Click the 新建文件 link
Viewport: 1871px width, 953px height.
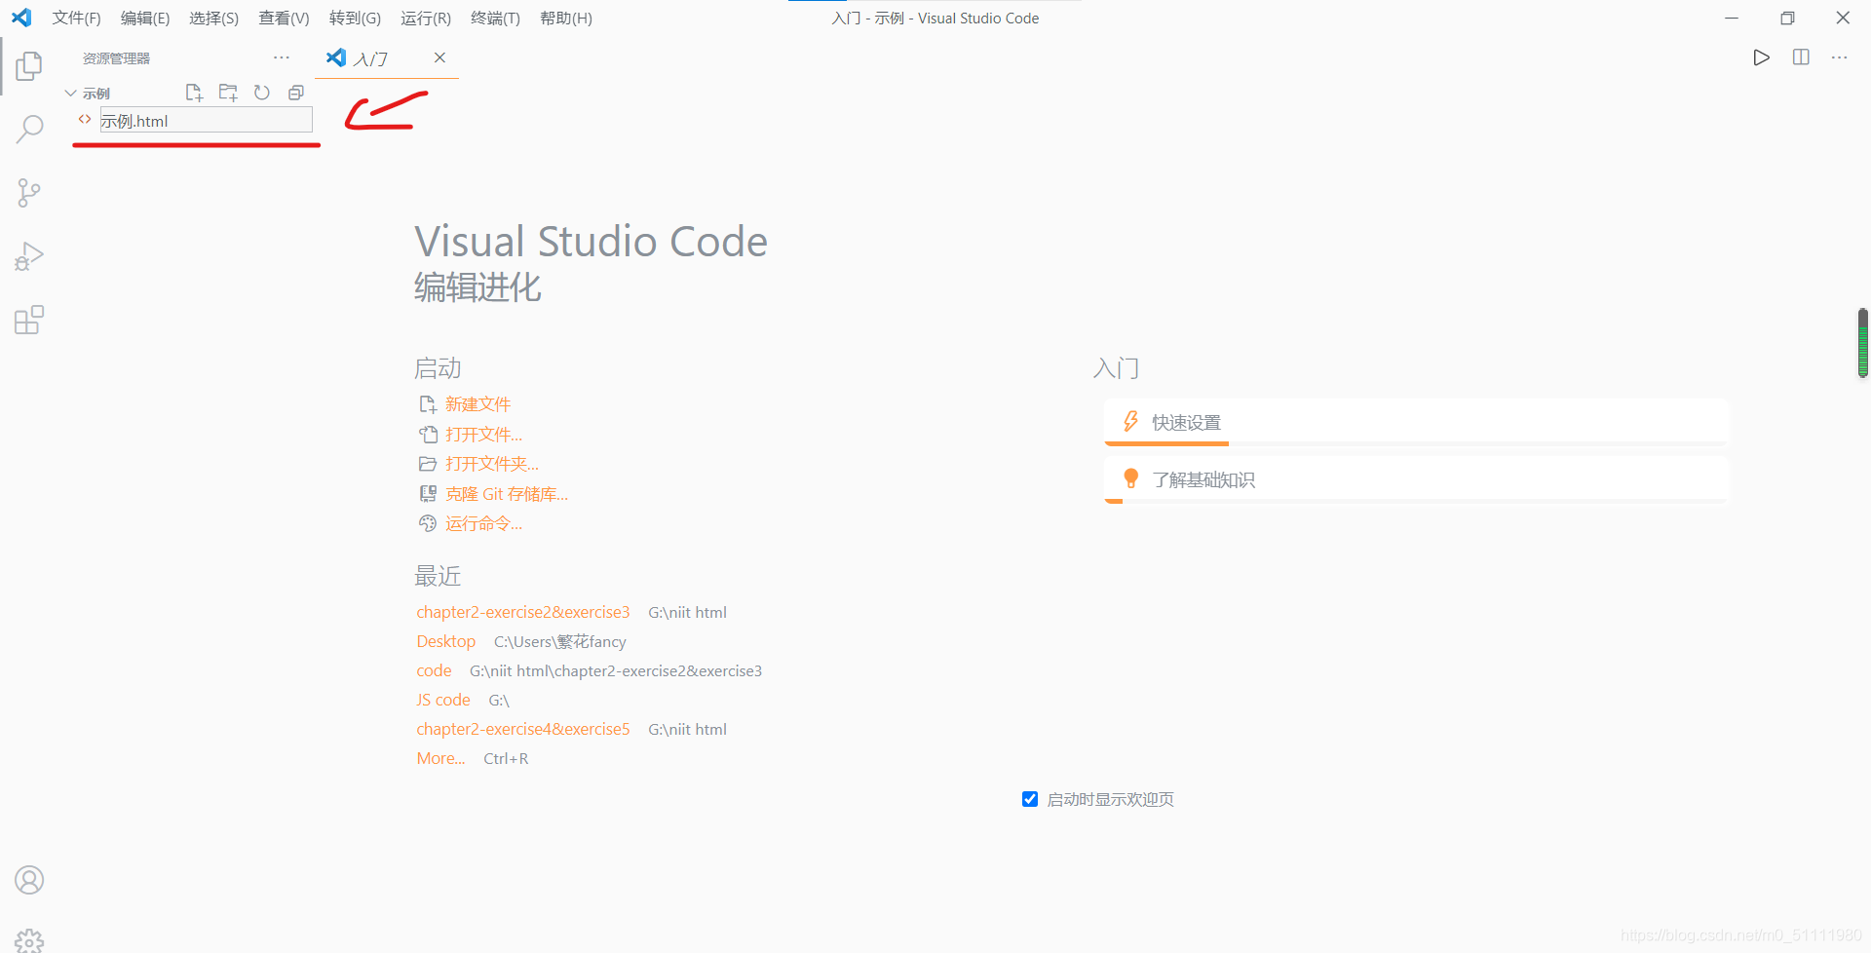[477, 403]
